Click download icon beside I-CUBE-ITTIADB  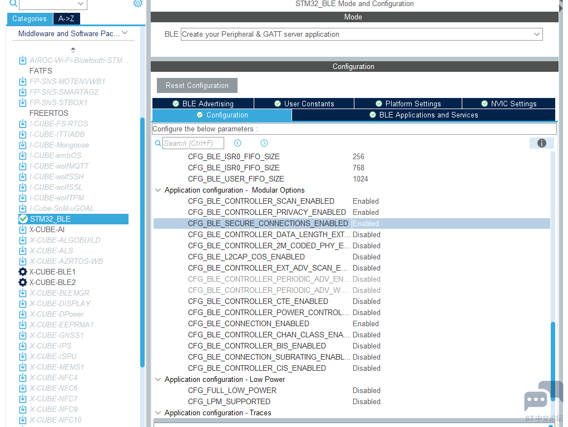[x=22, y=134]
